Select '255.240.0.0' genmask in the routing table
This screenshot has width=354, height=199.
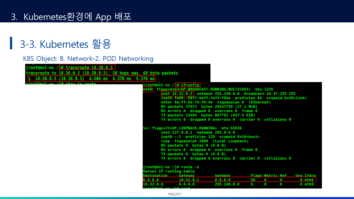click(x=227, y=184)
